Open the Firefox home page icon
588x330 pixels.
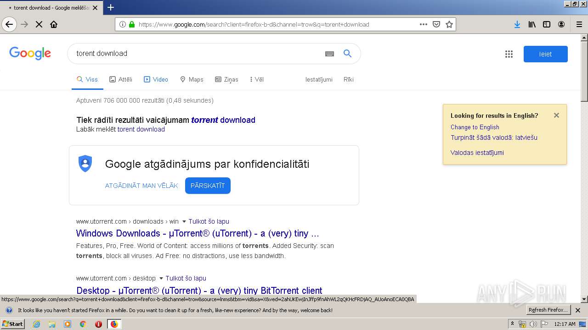[54, 24]
